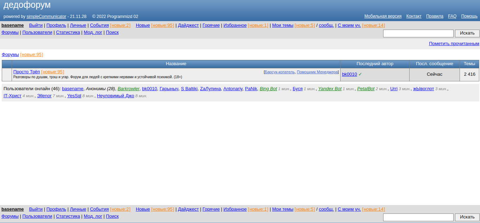Image resolution: width=480 pixels, height=223 pixels.
Task: Open last author bk0010 profile
Action: point(349,74)
